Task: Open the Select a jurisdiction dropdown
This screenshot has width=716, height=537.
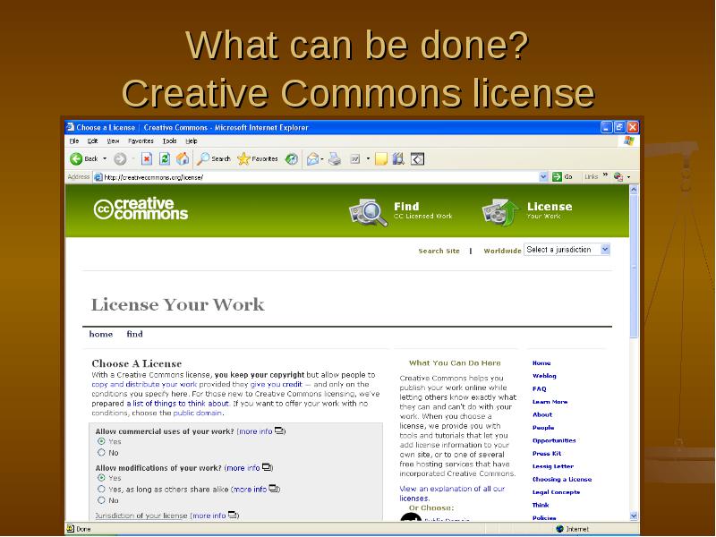Action: click(567, 250)
